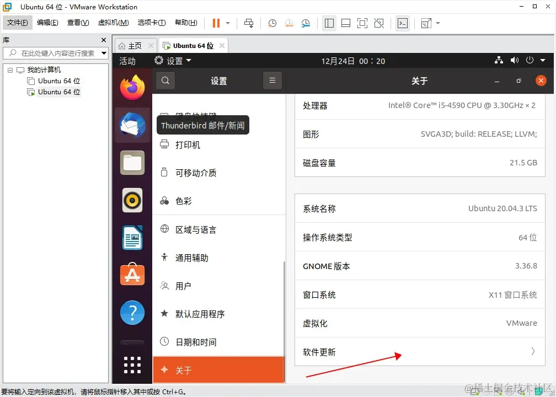556x397 pixels.
Task: Click the chevron on the 软件更新 row
Action: (x=533, y=351)
